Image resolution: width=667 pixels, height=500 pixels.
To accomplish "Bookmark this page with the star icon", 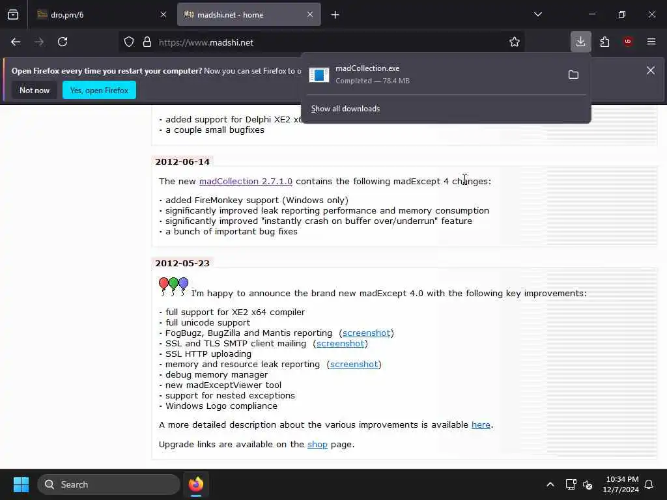I will click(515, 42).
